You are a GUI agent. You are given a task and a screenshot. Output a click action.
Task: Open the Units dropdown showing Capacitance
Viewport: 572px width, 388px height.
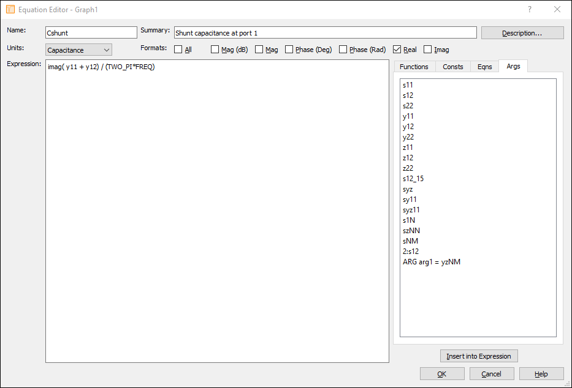[x=78, y=50]
